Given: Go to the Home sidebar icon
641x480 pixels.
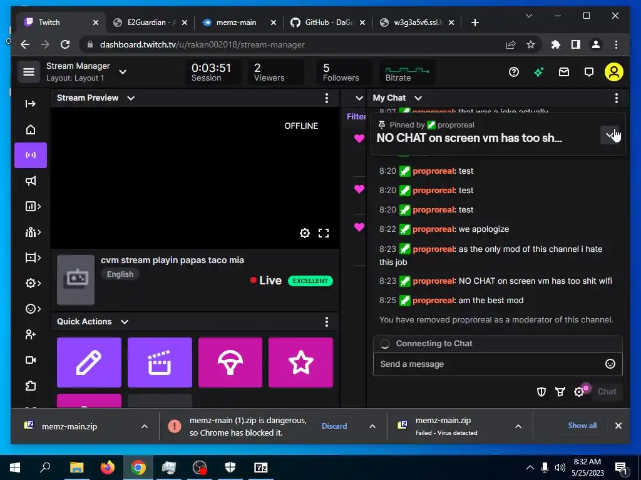Looking at the screenshot, I should 31,129.
